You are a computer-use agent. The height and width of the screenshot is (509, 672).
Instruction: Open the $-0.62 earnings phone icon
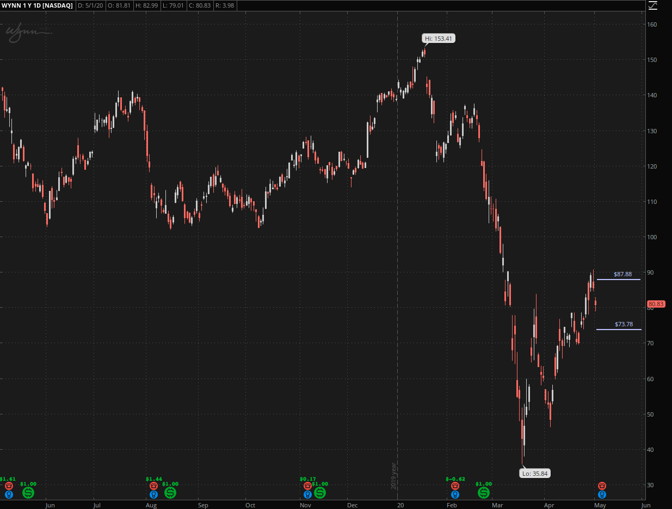(455, 486)
